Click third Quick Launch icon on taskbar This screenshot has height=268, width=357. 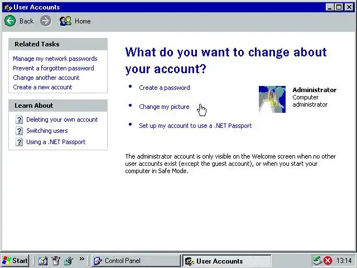pyautogui.click(x=68, y=261)
